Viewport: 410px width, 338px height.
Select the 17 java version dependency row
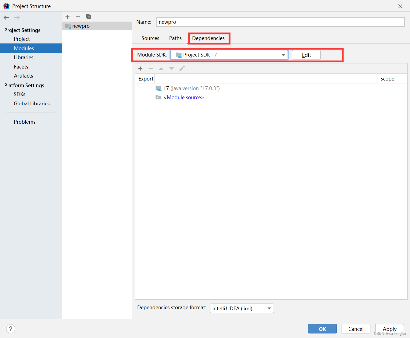tap(271, 88)
